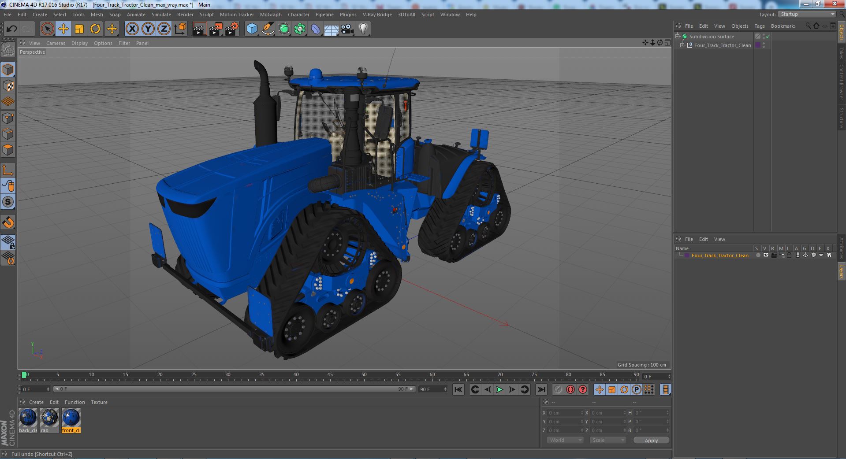Open the MoGraph menu
The height and width of the screenshot is (459, 846).
pyautogui.click(x=271, y=15)
